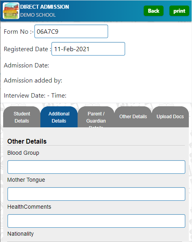The width and height of the screenshot is (192, 242).
Task: Click the Interview Date - Time label
Action: (x=35, y=96)
